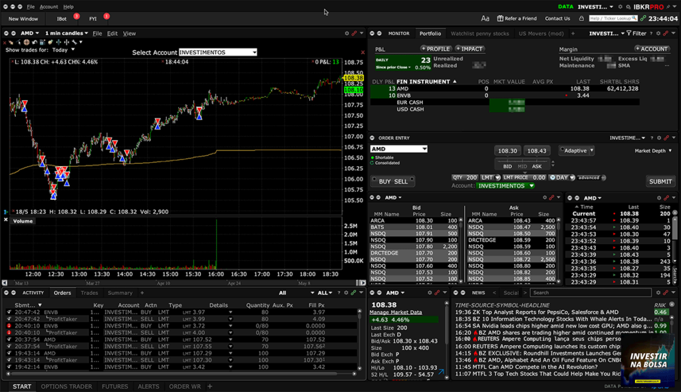Open the Monitor panel gear settings
Viewport: 681px width, 392px height.
(x=658, y=33)
